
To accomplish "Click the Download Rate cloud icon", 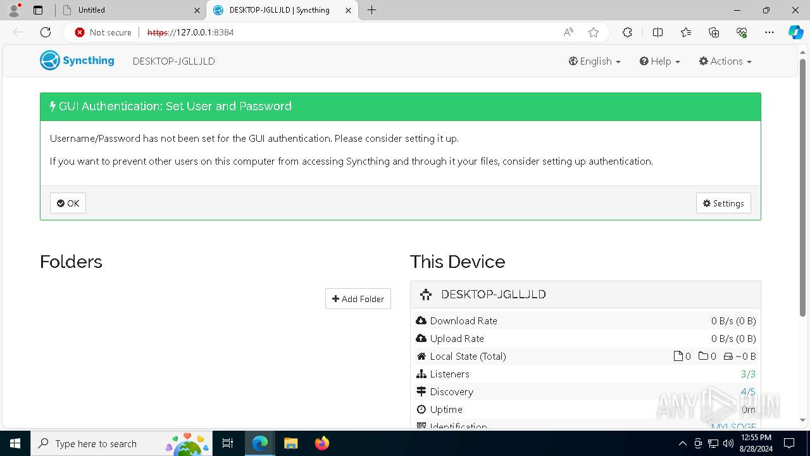I will (x=421, y=320).
